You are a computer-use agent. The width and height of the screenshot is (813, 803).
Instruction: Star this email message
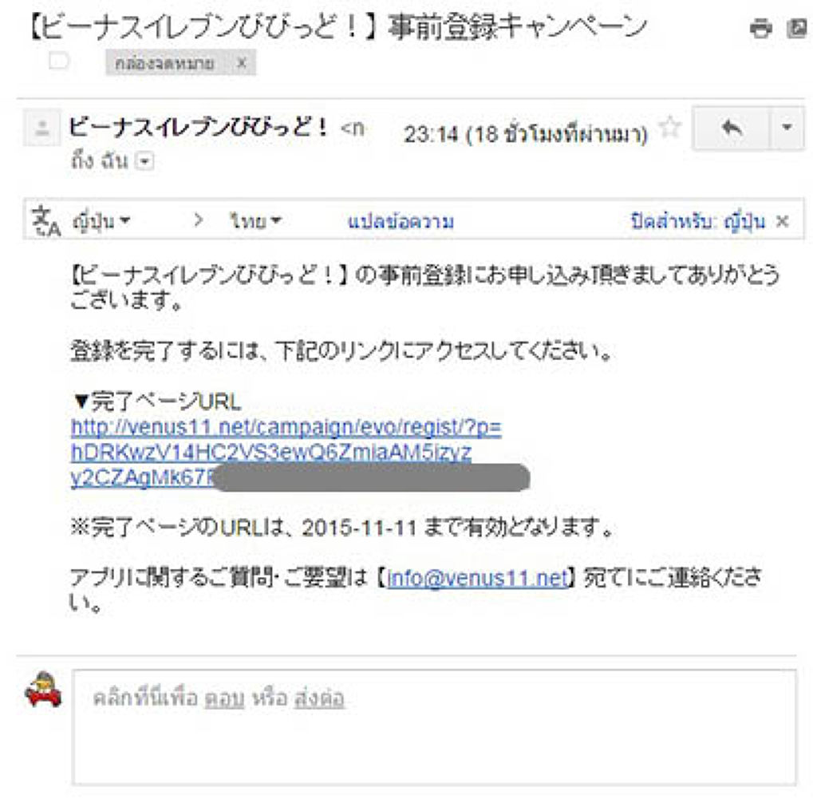(670, 127)
